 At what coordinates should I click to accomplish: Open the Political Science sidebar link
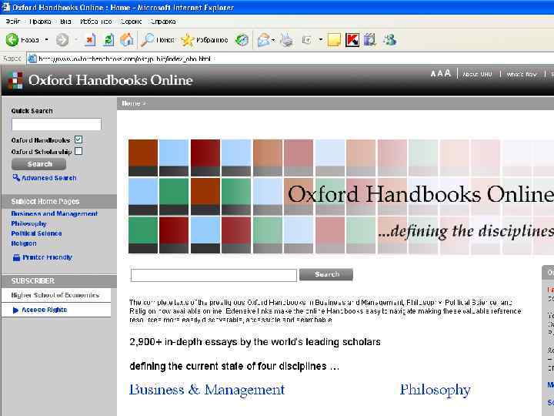pos(36,233)
